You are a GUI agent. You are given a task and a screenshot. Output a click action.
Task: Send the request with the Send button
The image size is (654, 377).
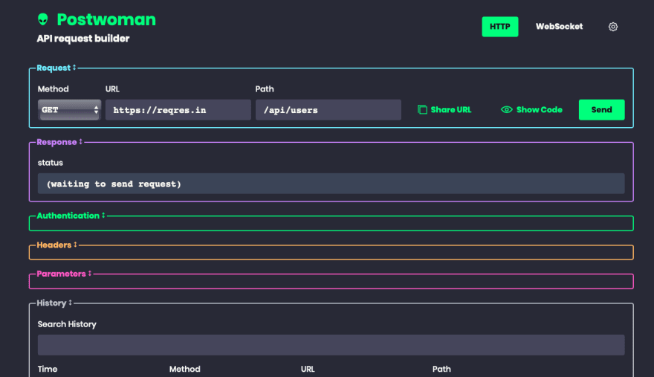point(601,110)
